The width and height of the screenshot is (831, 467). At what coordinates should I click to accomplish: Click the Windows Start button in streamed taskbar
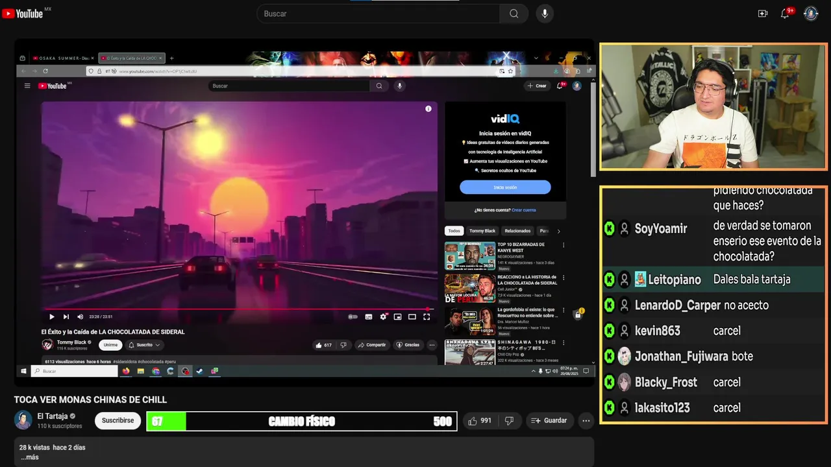(23, 371)
